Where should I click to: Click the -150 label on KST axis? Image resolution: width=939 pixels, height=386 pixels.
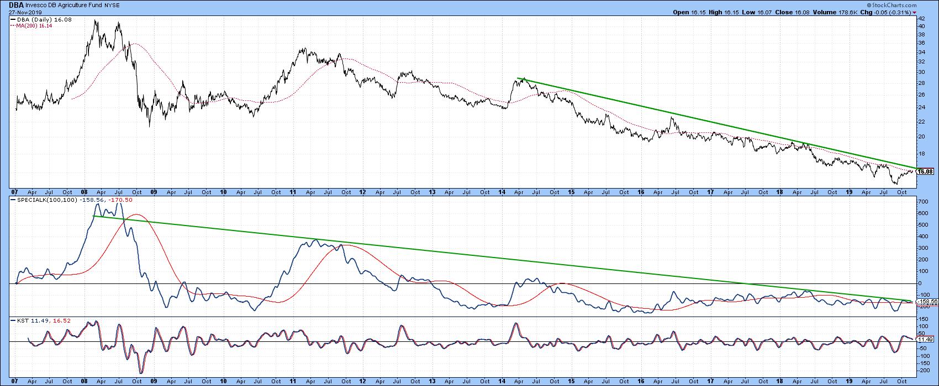pos(924,363)
